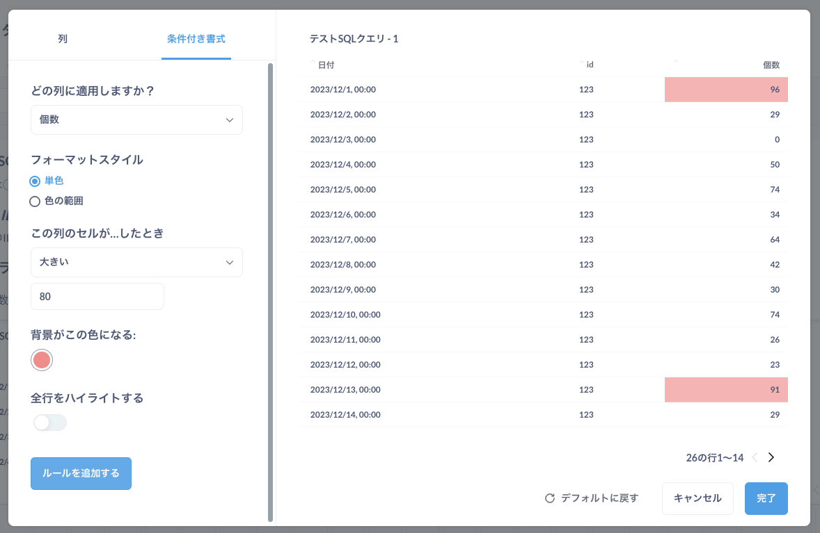The image size is (820, 533).
Task: Open the column selection dropdown showing 個数
Action: 136,120
